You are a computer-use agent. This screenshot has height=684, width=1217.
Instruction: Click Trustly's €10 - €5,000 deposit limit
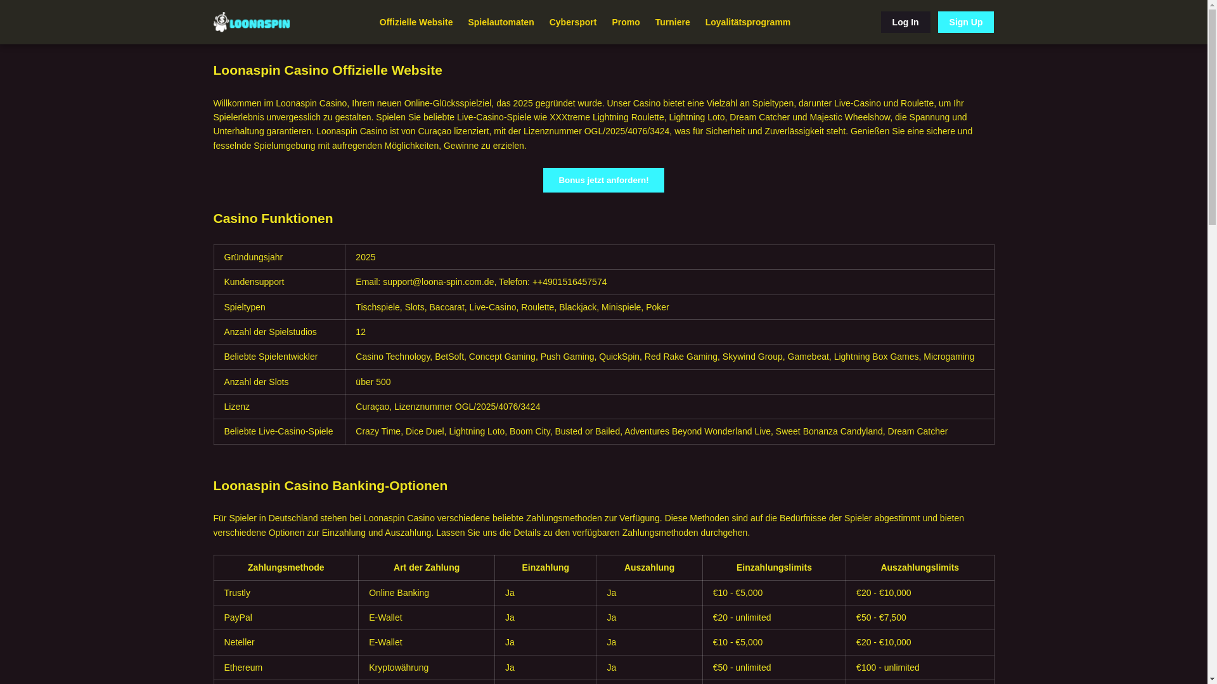click(774, 593)
